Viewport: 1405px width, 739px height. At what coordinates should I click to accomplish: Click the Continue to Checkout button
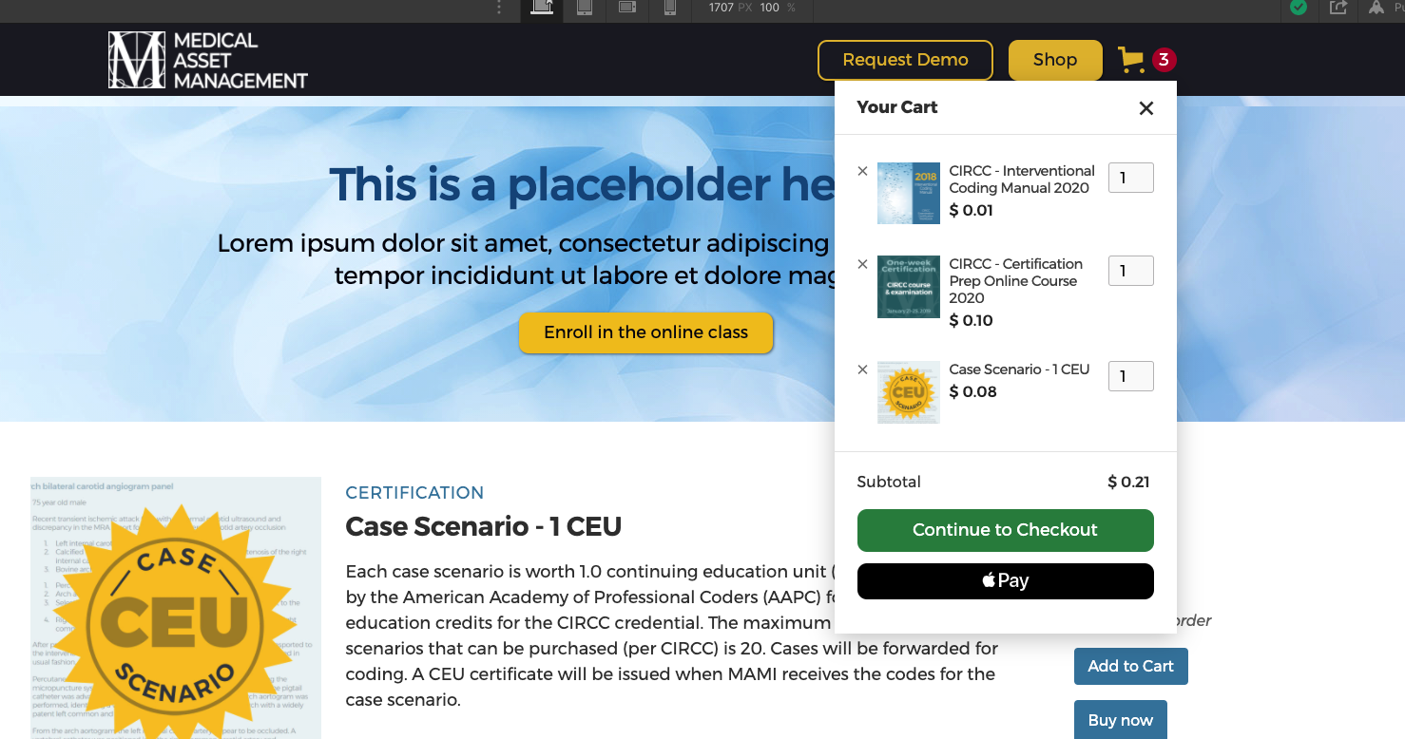[1006, 530]
